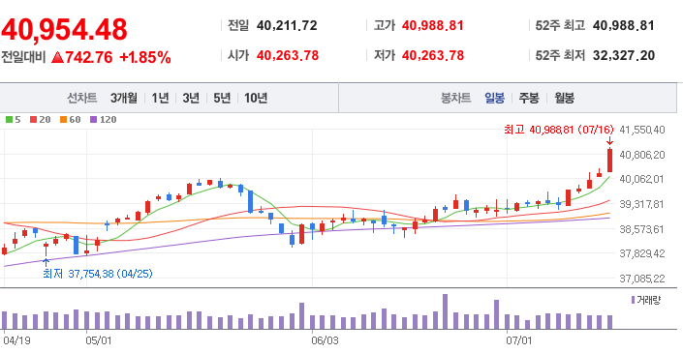Click the current index value 40,954.48
This screenshot has width=683, height=353.
(64, 30)
